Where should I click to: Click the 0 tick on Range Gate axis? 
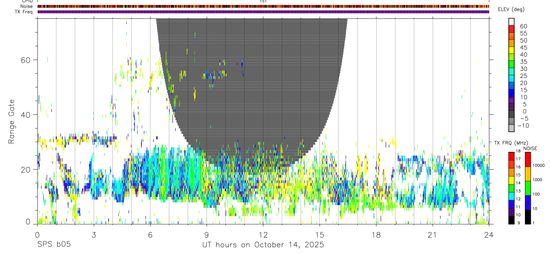click(x=28, y=222)
